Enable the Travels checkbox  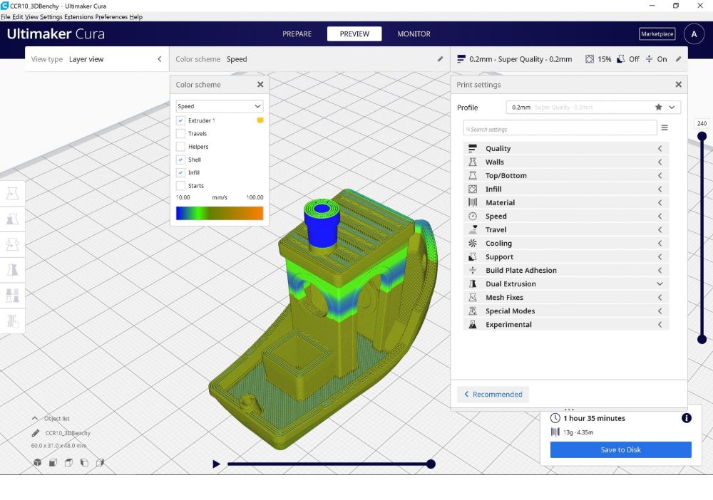[180, 133]
